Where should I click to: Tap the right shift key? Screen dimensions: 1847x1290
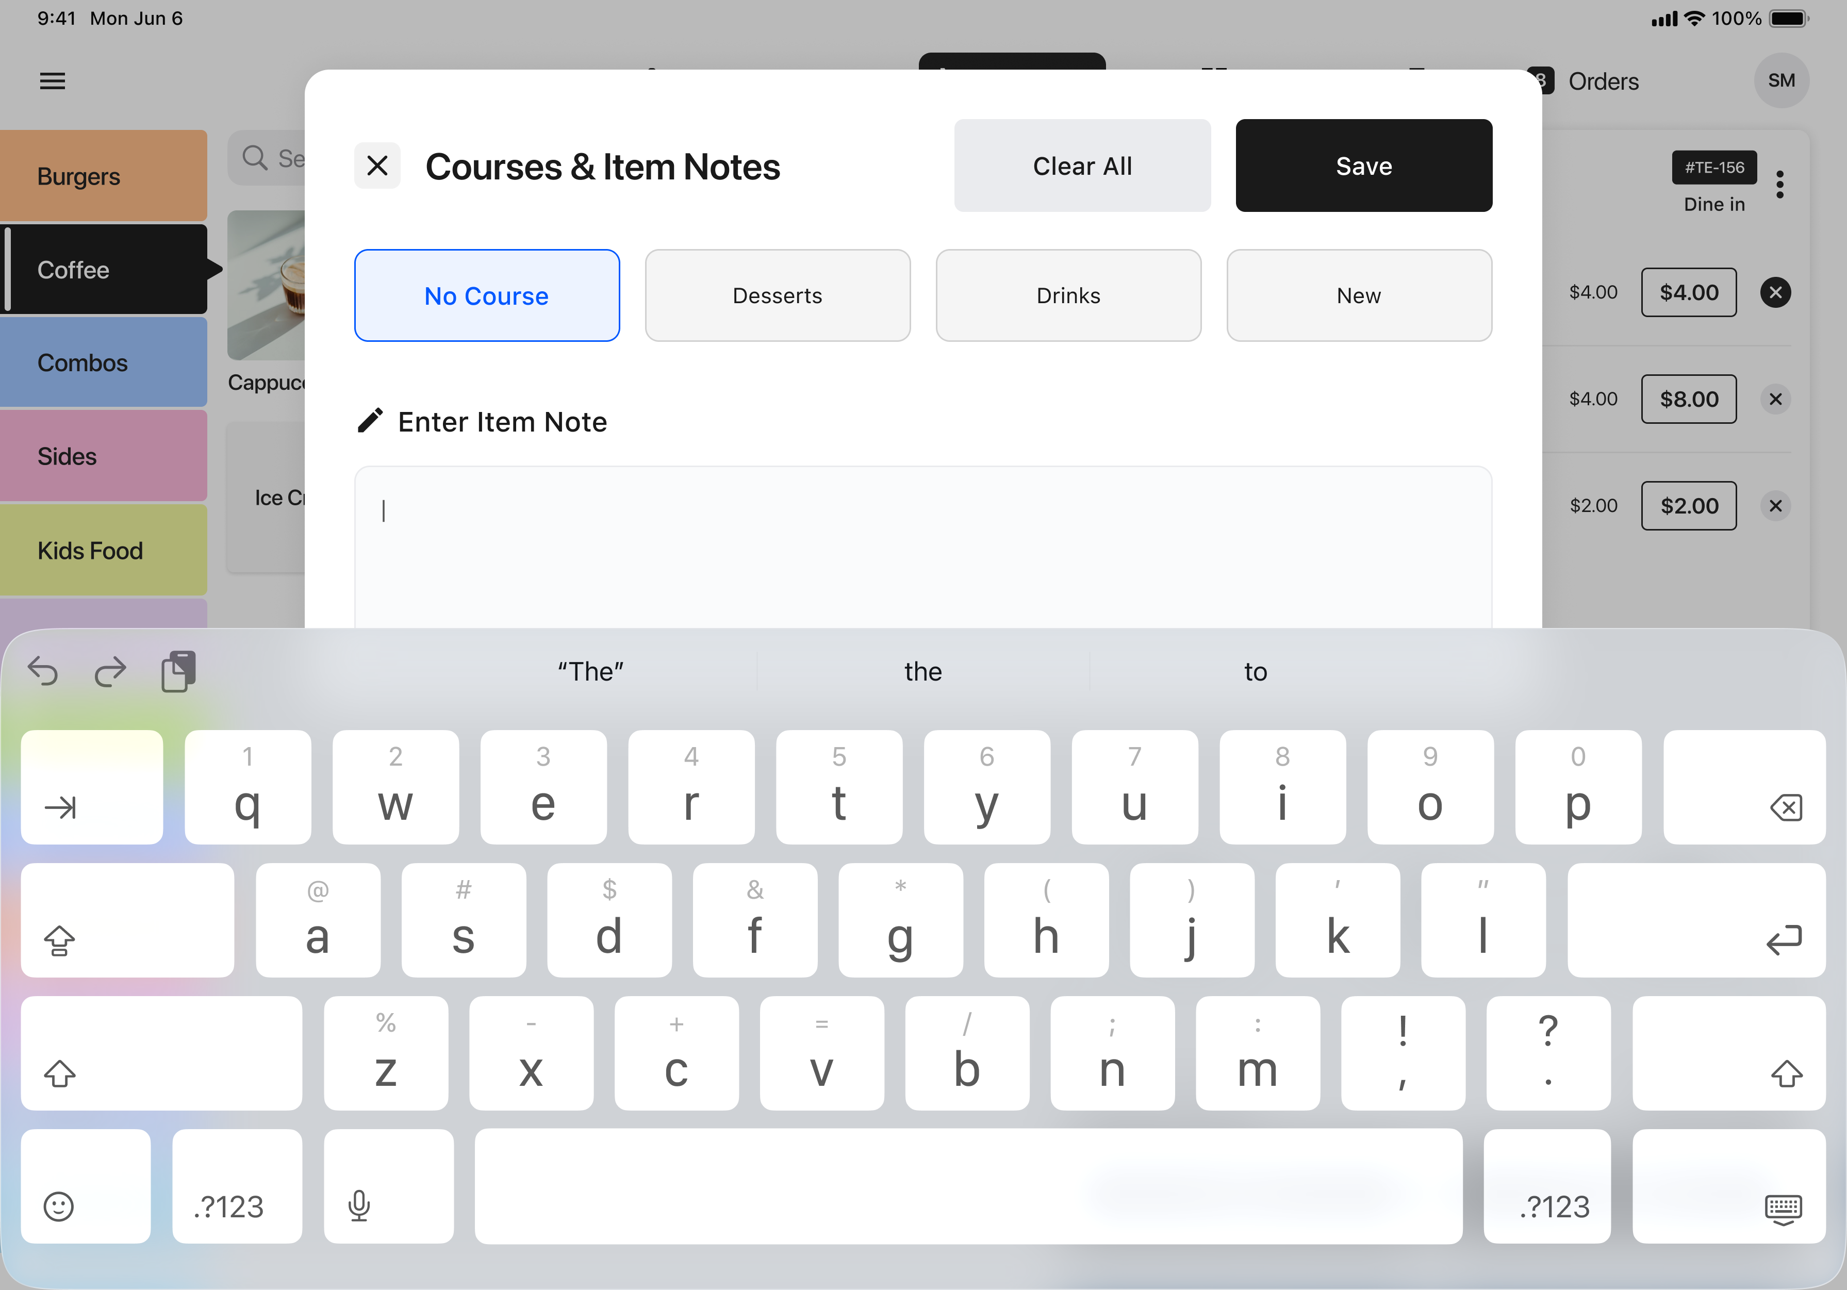point(1729,1053)
